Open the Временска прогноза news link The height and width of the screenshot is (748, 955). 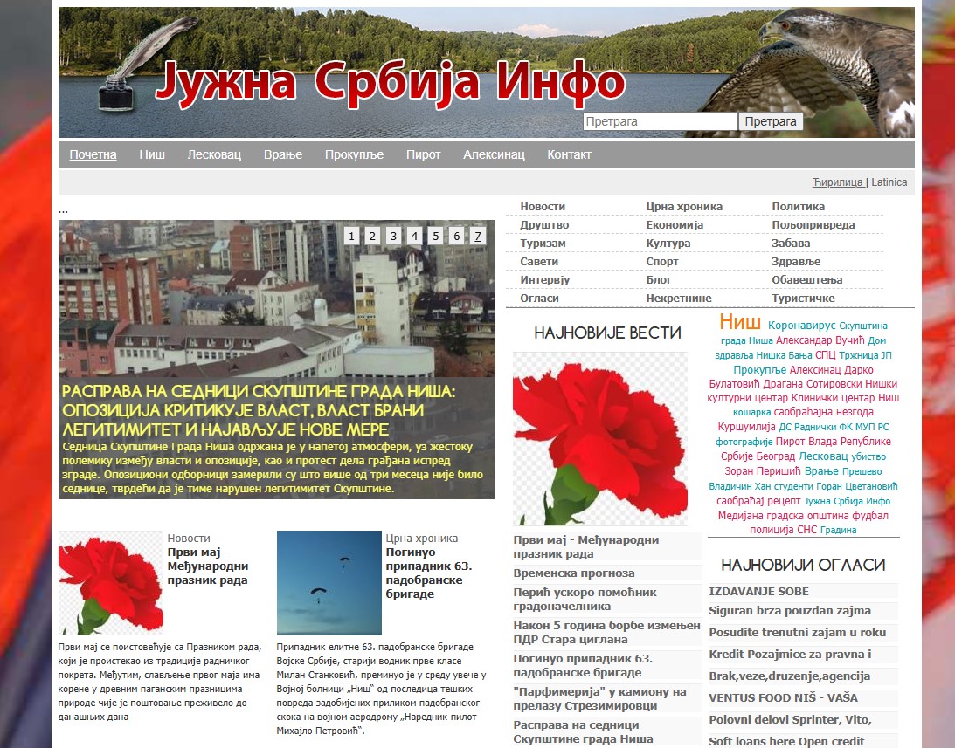[x=573, y=573]
